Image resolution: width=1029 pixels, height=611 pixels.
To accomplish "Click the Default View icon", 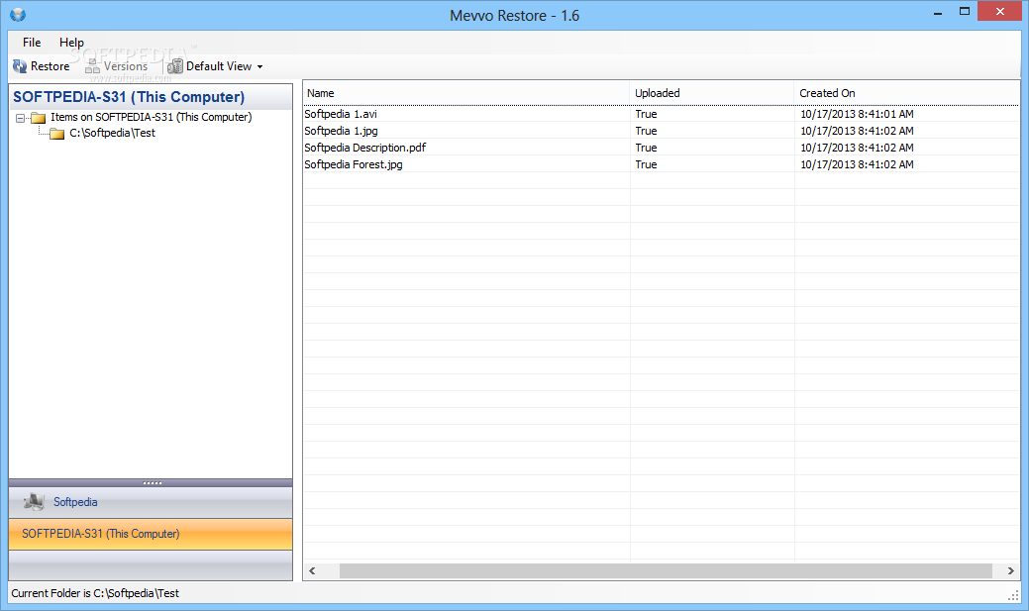I will (x=175, y=66).
